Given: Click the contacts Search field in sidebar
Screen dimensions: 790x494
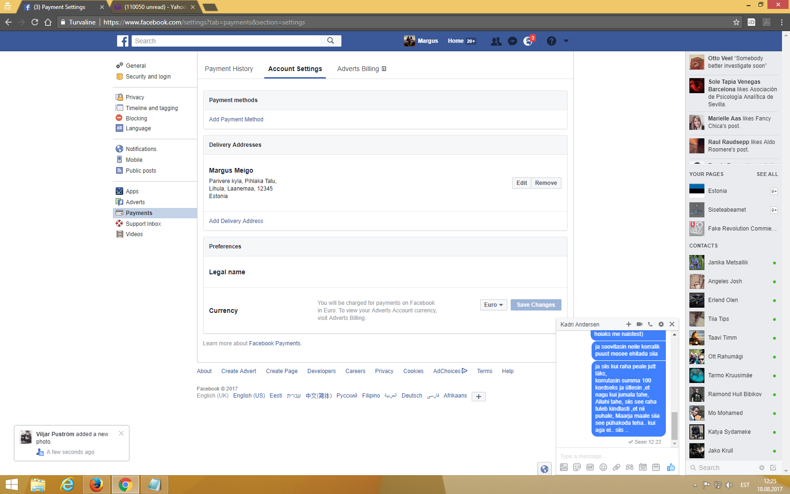Looking at the screenshot, I should tap(722, 468).
